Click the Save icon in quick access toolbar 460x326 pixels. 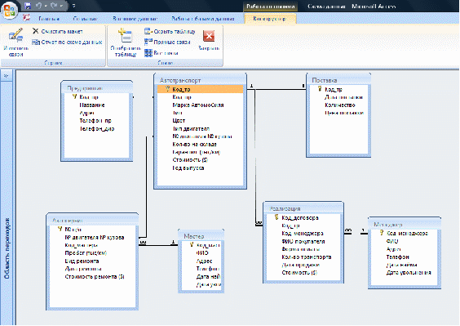(28, 6)
